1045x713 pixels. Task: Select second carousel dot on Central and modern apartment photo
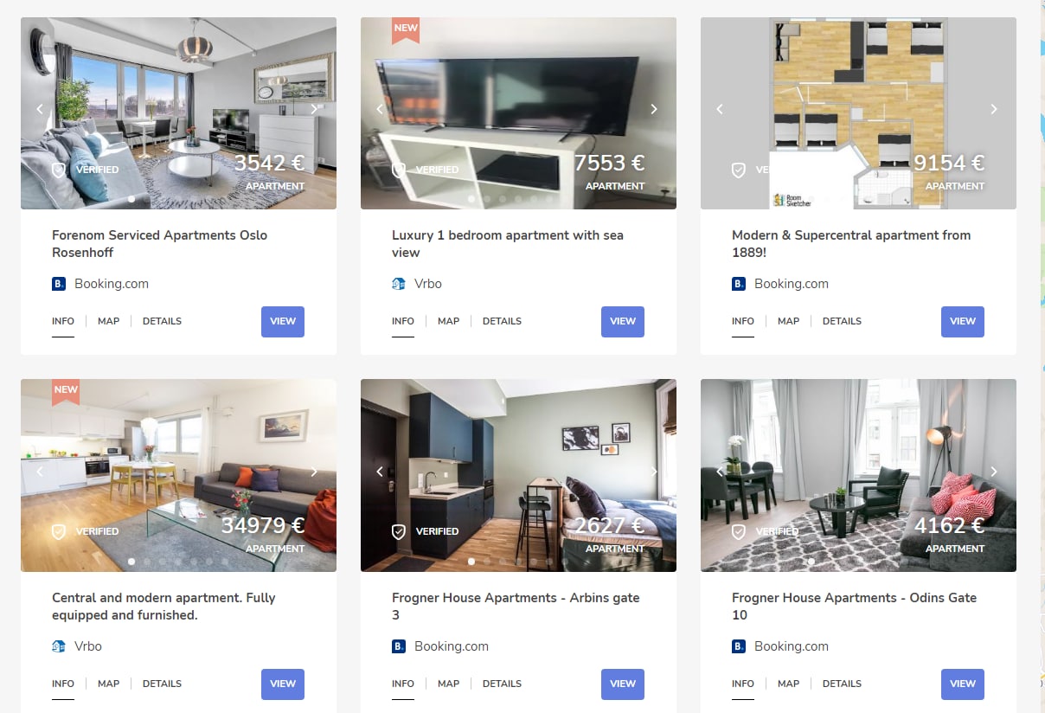point(147,562)
